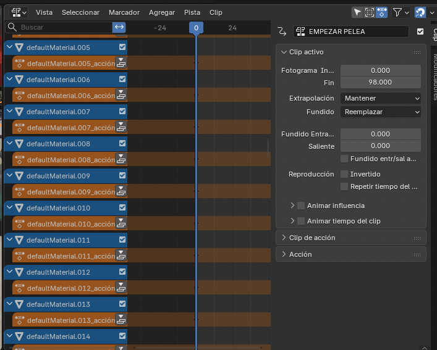Collapse the defaultMaterial.012 channel group
Image resolution: width=437 pixels, height=350 pixels.
pyautogui.click(x=9, y=272)
